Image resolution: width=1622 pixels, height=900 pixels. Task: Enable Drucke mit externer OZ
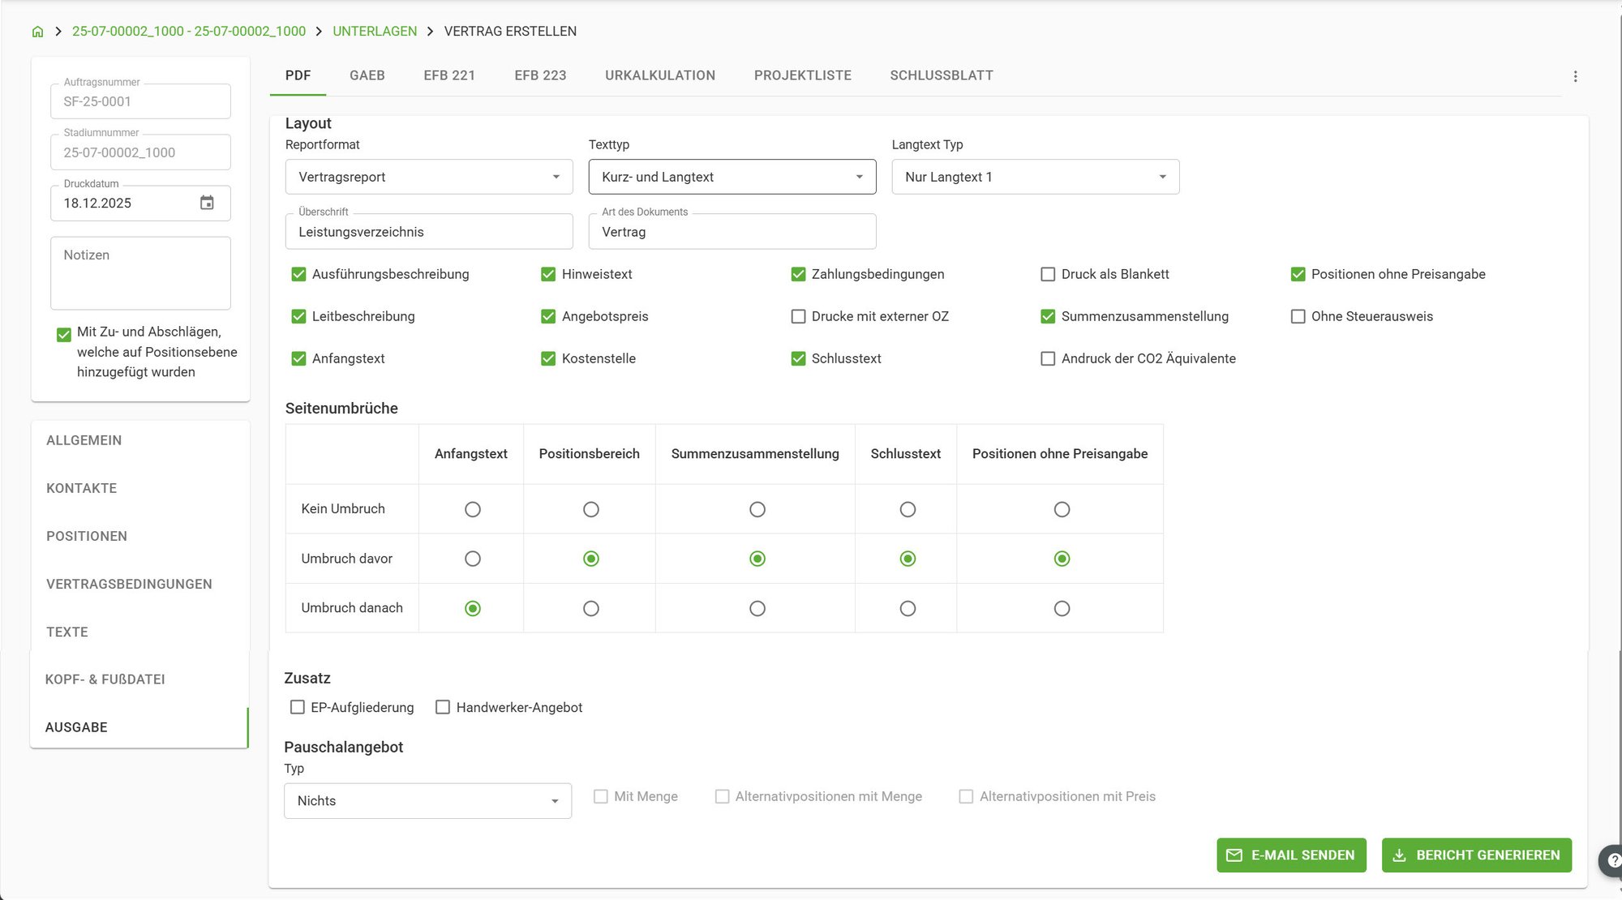[798, 316]
